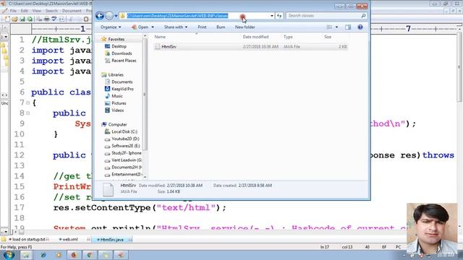463x260 pixels.
Task: Open the view options dropdown arrow
Action: click(x=336, y=27)
